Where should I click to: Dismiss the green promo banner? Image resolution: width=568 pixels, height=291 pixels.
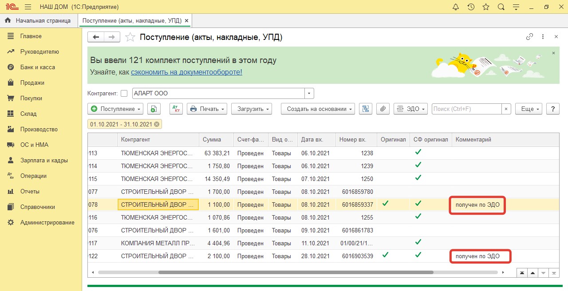pos(553,53)
